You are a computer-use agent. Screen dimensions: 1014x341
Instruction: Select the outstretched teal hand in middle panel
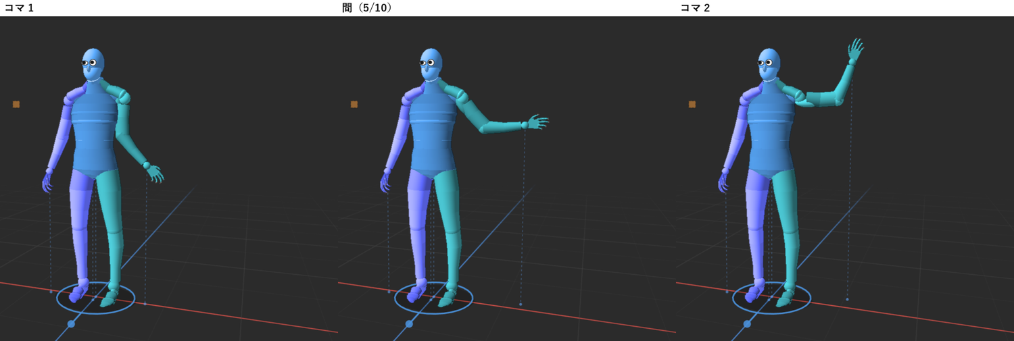538,122
